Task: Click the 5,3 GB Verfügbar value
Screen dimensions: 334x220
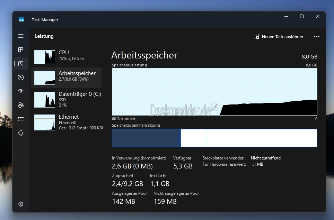Action: [183, 166]
